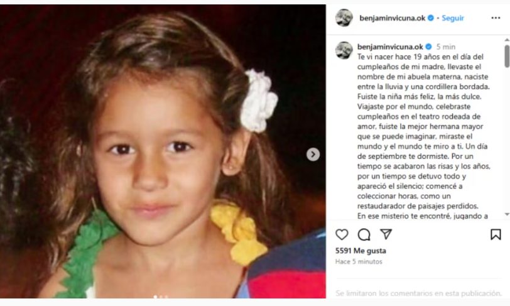View likes via 5591 Me gusta
The height and width of the screenshot is (306, 510).
pos(361,251)
